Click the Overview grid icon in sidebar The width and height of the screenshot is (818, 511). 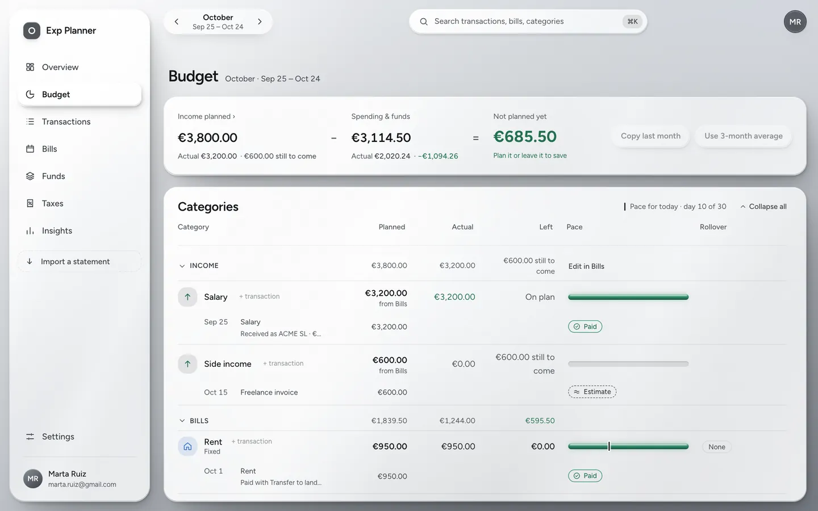[x=30, y=67]
